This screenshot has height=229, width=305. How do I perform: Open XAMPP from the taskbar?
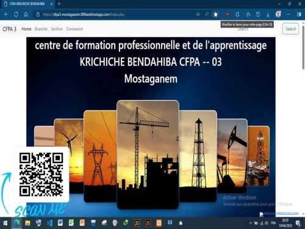tap(159, 223)
